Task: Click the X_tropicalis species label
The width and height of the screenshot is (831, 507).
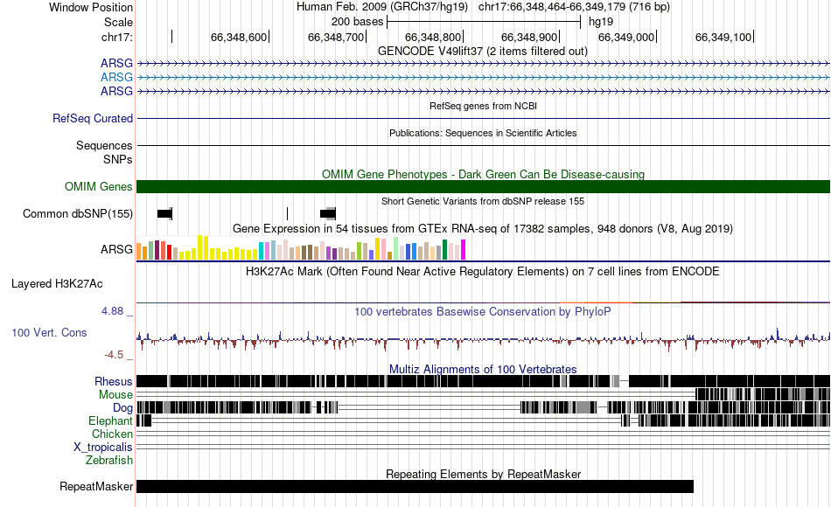Action: click(x=103, y=448)
